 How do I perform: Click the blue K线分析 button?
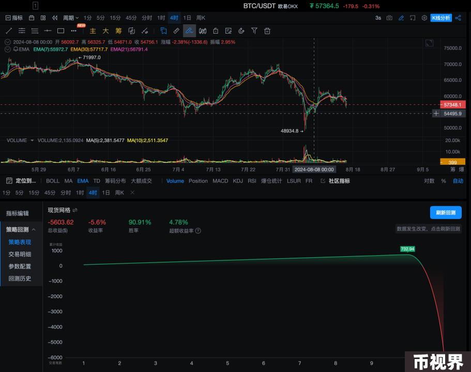pos(441,18)
